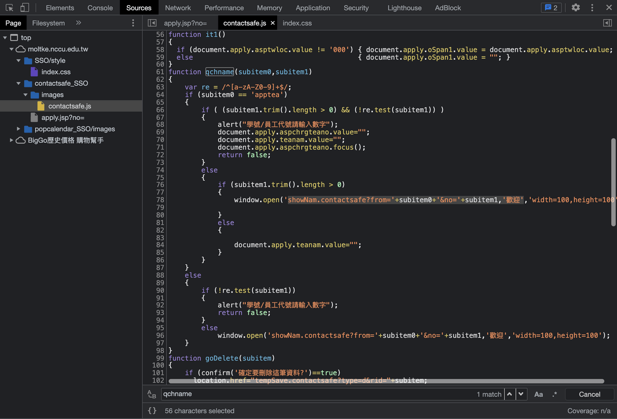This screenshot has width=617, height=419.
Task: Select contactsafe.js in the file tree
Action: tap(69, 106)
